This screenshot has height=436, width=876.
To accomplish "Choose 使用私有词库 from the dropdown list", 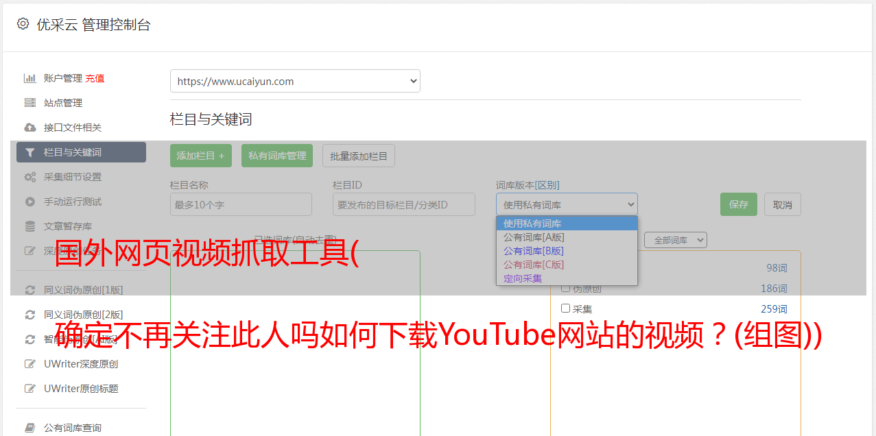I will click(x=567, y=223).
